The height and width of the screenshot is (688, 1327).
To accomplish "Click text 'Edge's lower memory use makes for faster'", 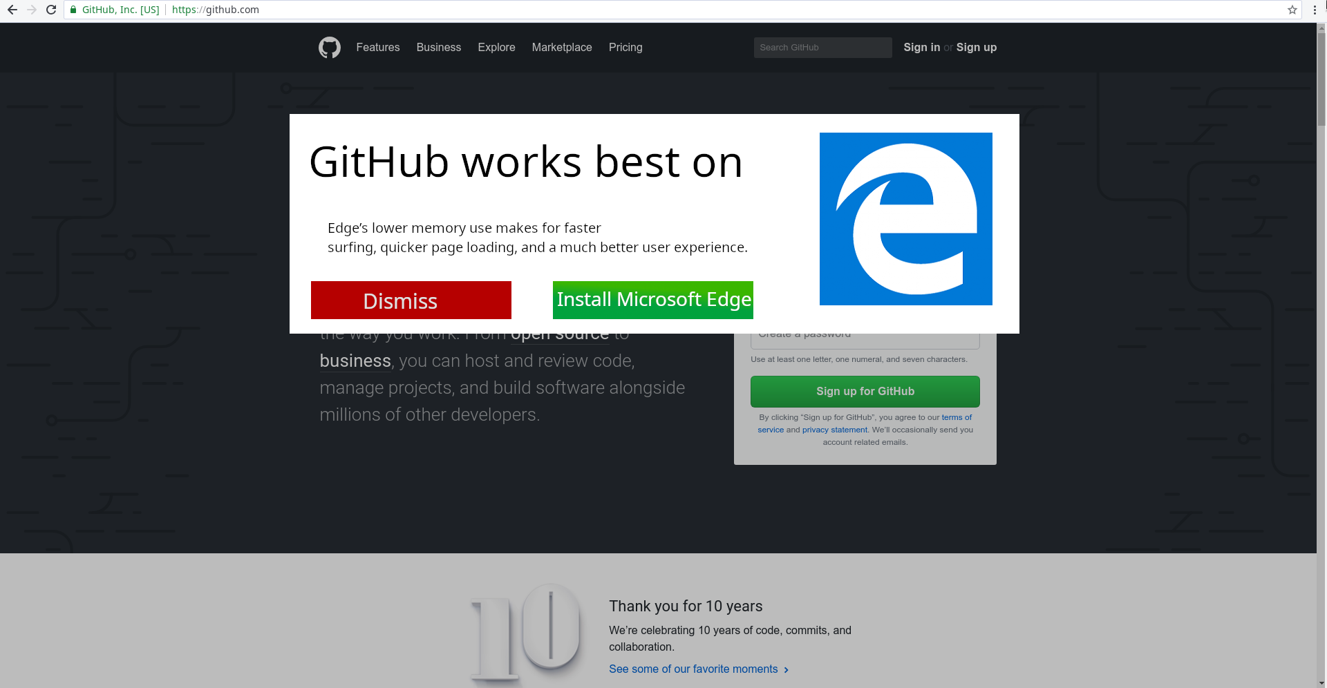I will click(464, 228).
